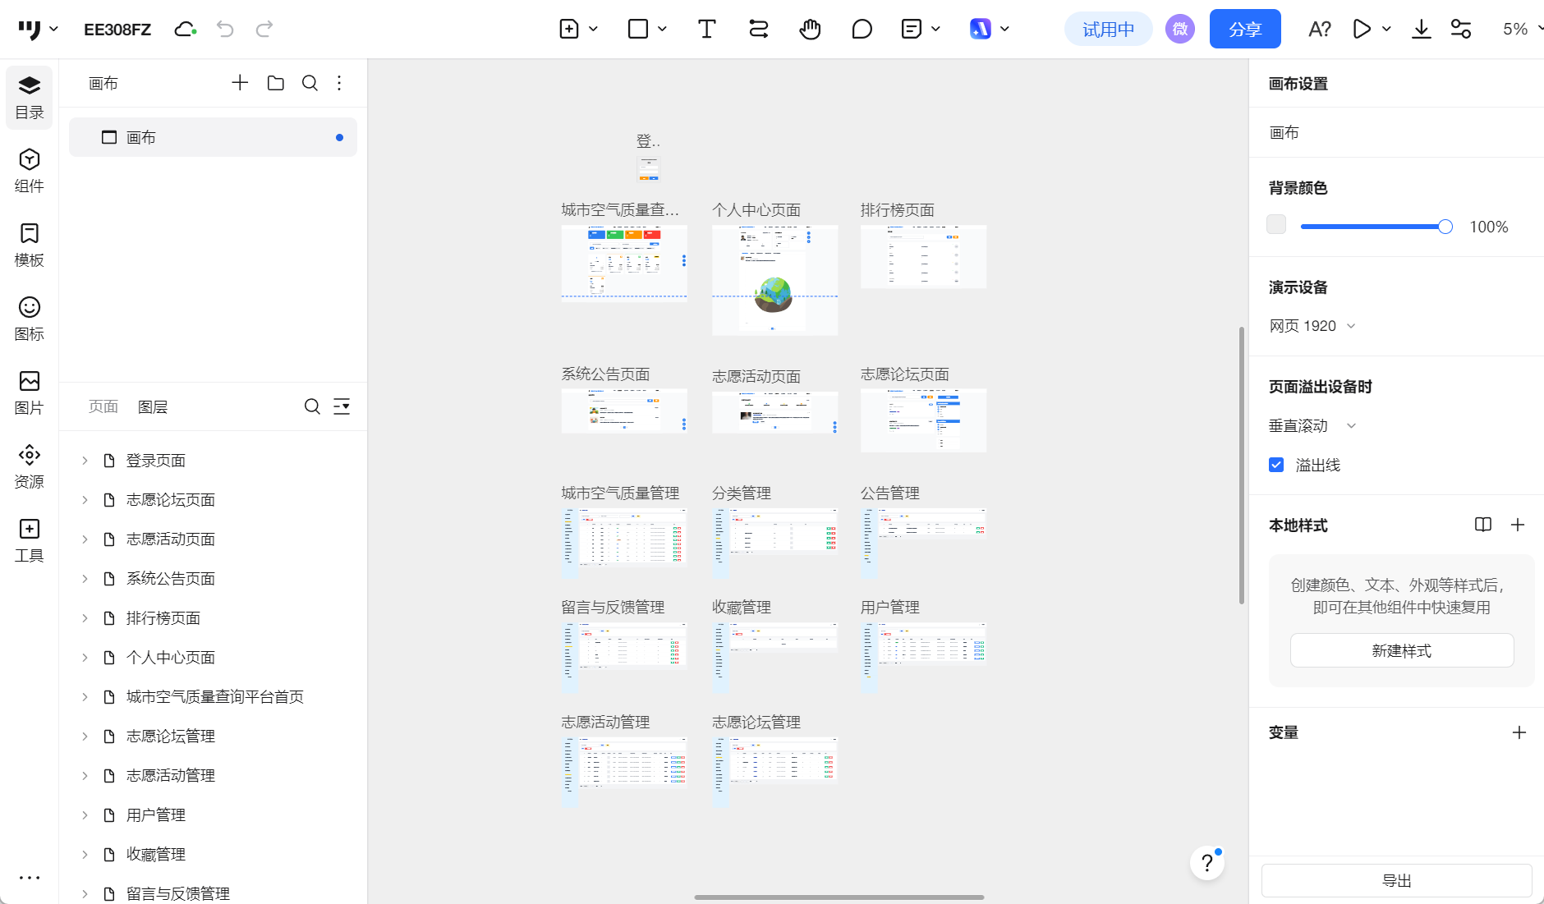This screenshot has height=904, width=1544.
Task: Open the 模板 panel
Action: pyautogui.click(x=29, y=244)
